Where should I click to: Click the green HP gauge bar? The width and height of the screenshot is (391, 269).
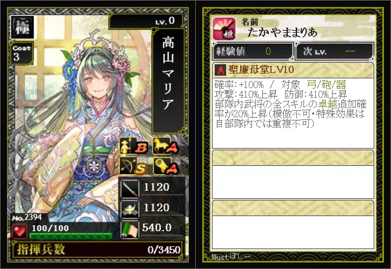(x=71, y=236)
